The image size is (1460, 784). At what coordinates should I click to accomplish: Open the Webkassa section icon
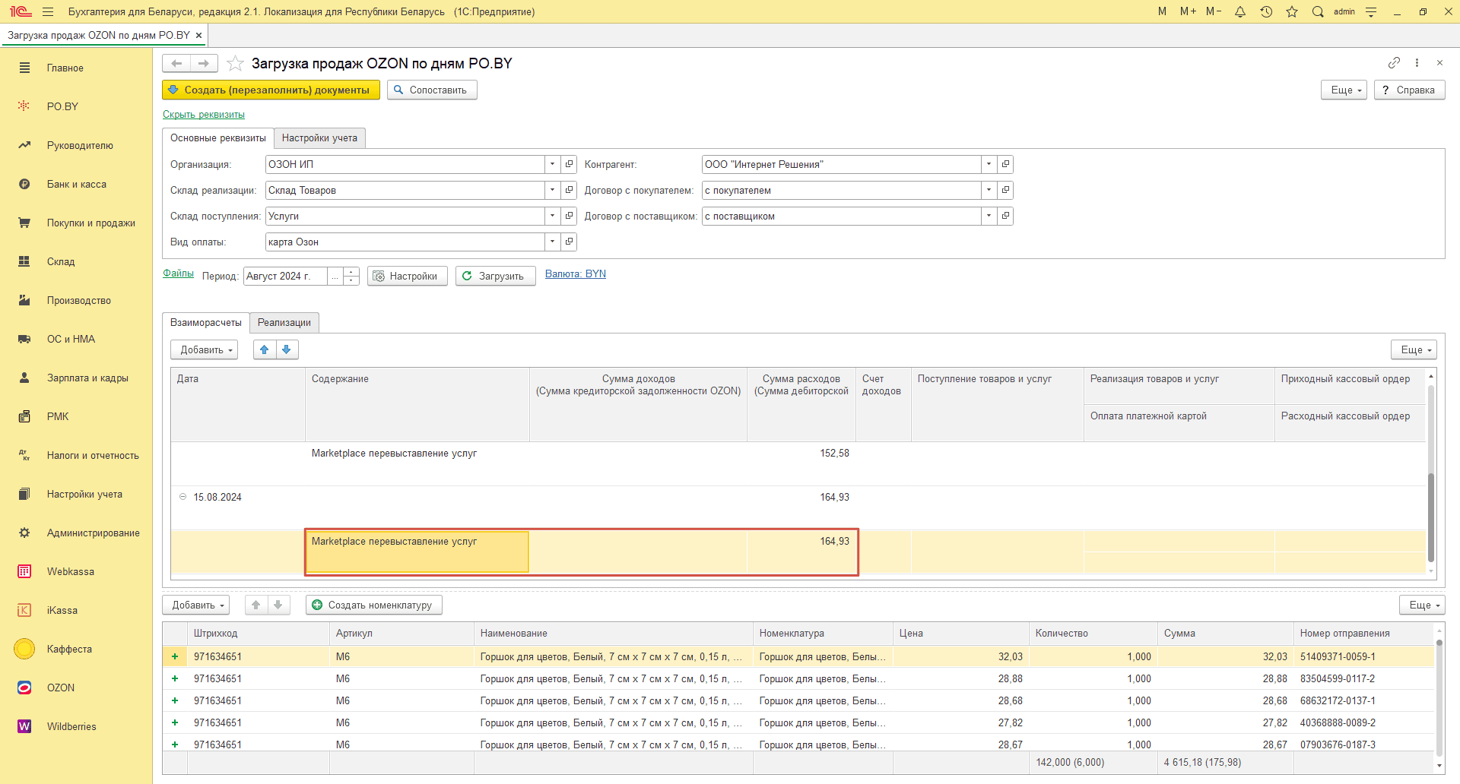tap(24, 571)
